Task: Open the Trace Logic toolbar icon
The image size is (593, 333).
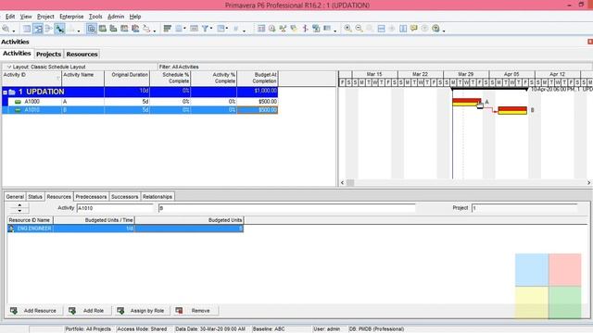Action: coord(146,29)
